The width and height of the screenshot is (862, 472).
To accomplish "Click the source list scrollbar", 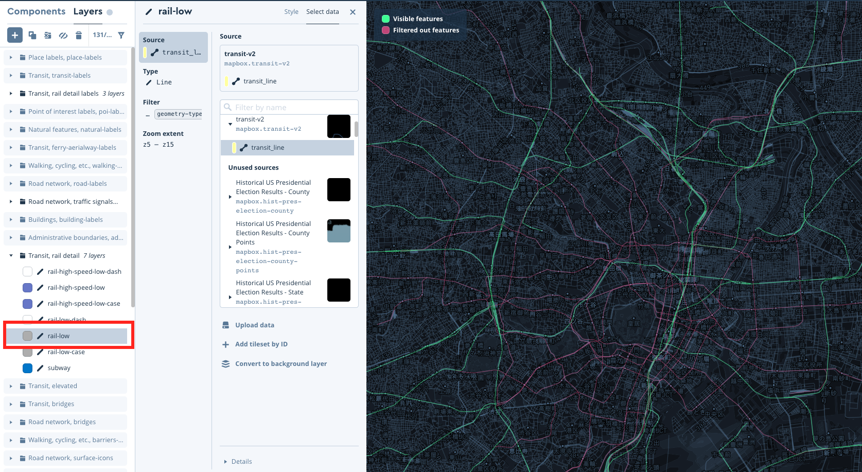I will (356, 129).
